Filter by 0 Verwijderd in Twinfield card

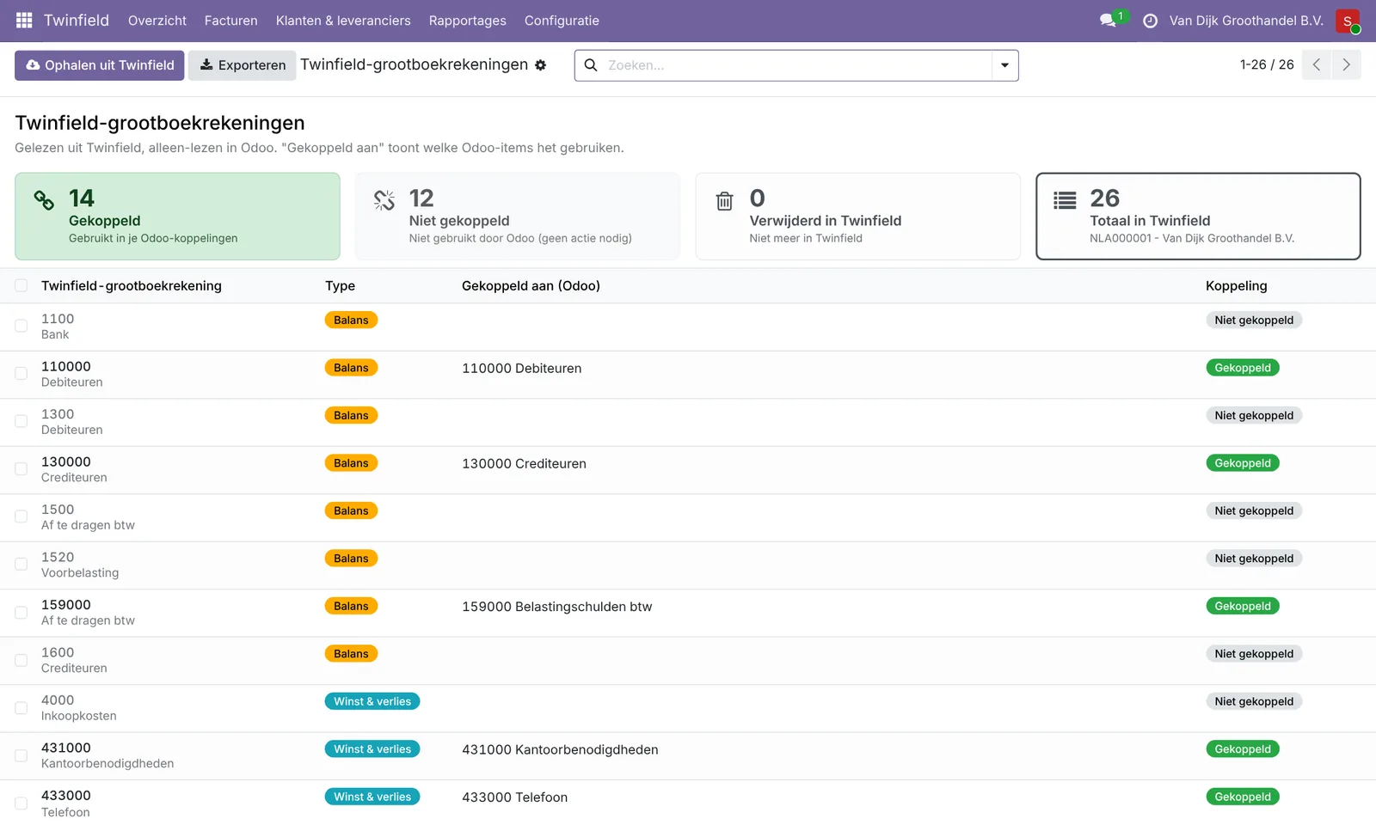coord(858,217)
